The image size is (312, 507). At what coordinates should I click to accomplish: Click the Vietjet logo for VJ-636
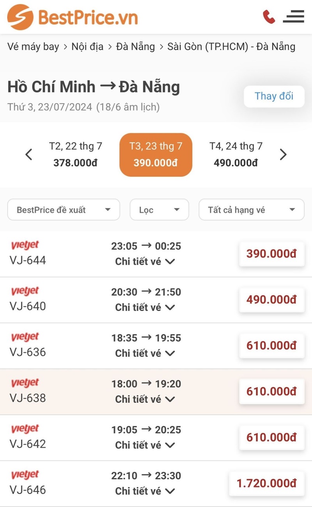25,337
